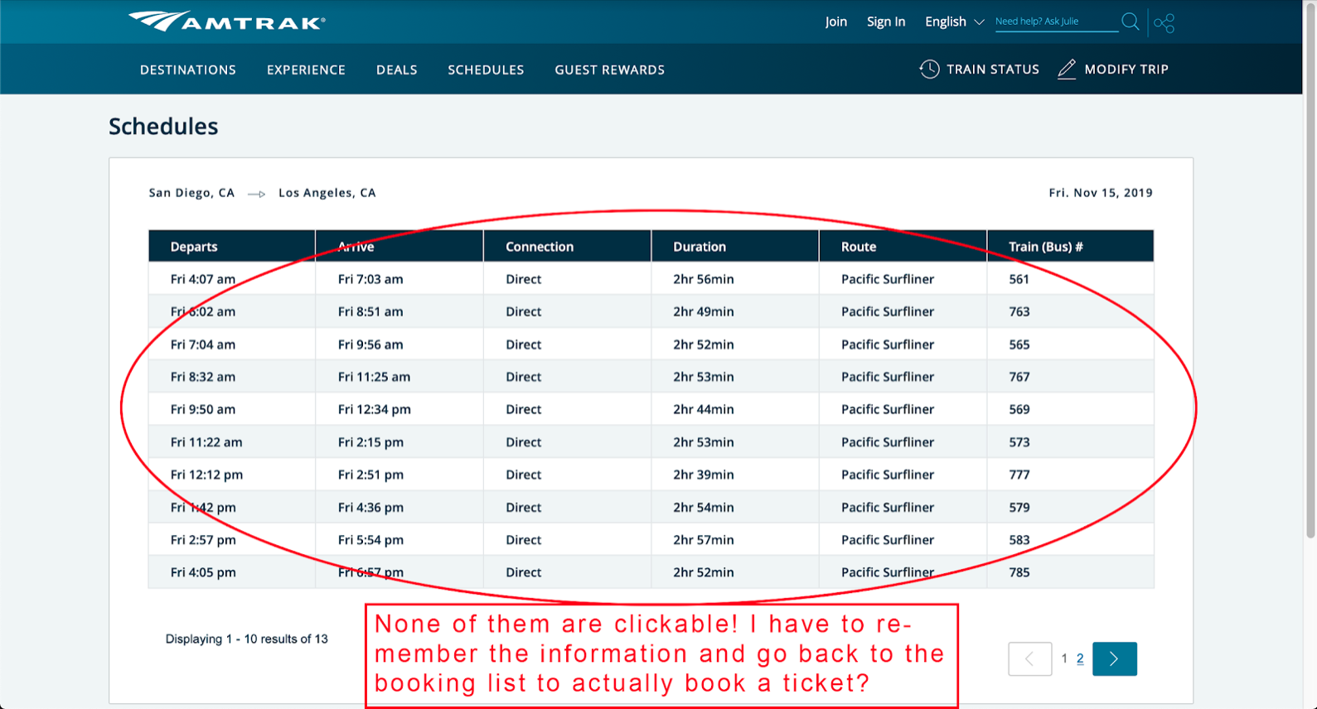Focus the 'Need help? Ask Julie' search field
Screen dimensions: 1317x709
point(1056,22)
